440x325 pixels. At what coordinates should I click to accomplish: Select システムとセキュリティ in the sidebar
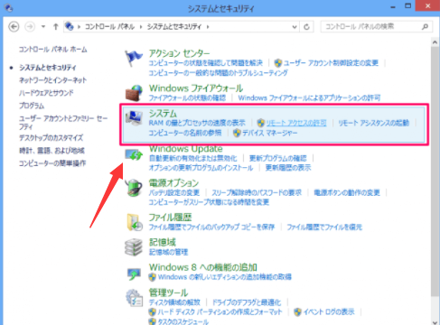[x=48, y=68]
